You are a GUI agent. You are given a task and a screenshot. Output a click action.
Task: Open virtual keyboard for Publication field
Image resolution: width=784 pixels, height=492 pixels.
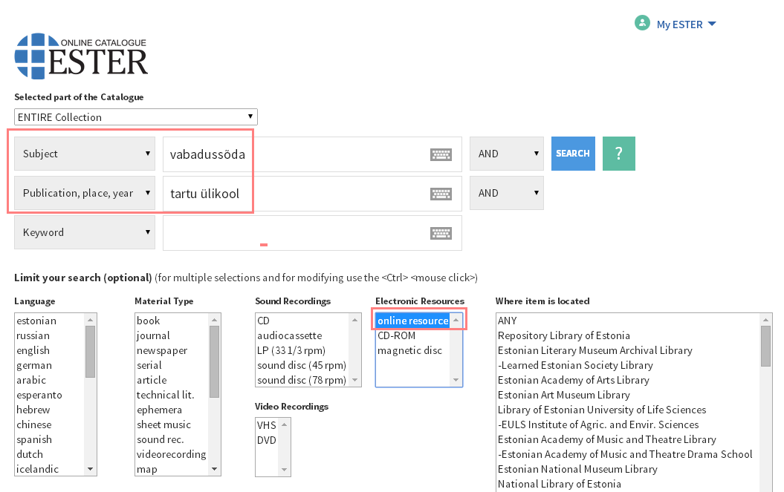(x=441, y=194)
